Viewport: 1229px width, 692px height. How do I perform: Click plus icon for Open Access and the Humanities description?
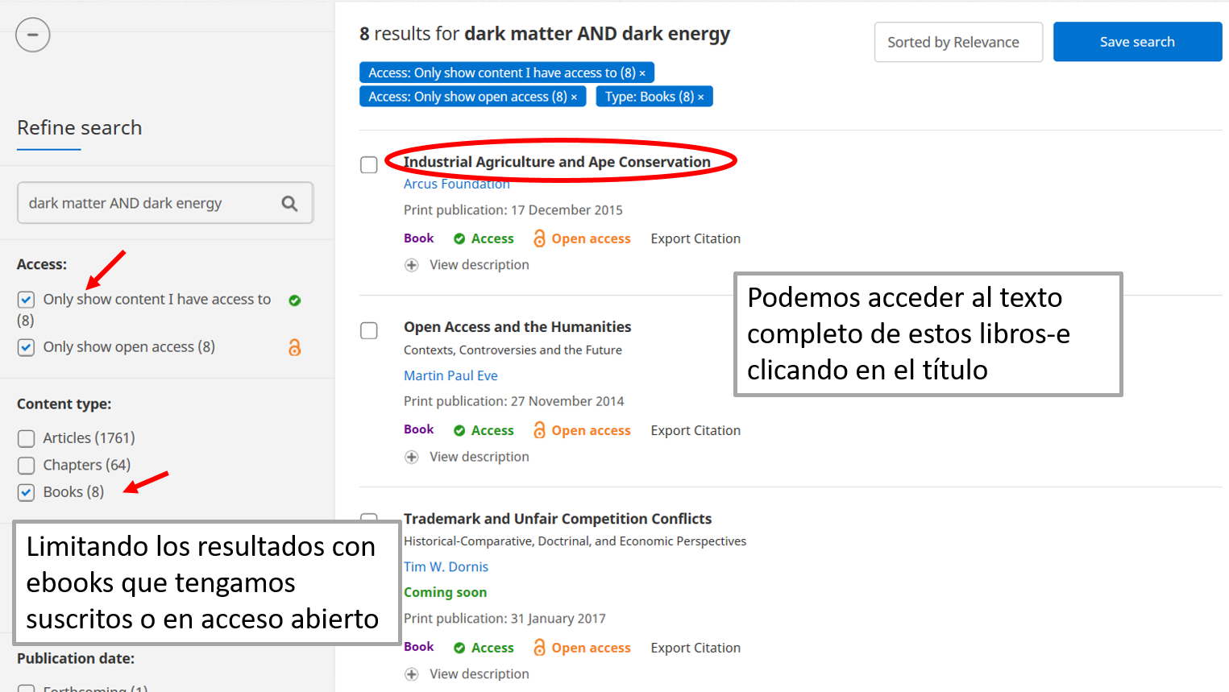click(x=412, y=457)
